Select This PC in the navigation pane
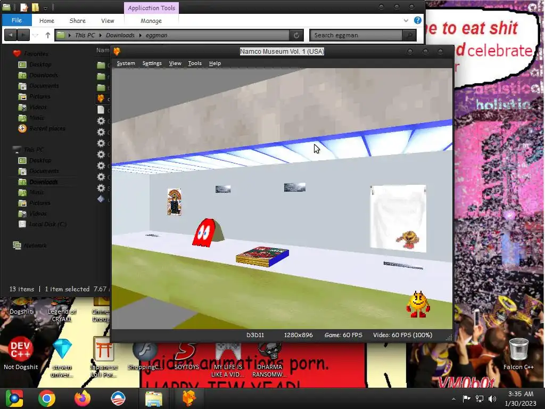Viewport: 545px width, 409px height. coord(34,150)
